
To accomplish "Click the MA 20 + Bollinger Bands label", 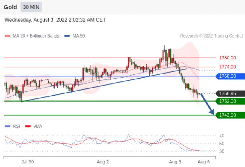I will [36, 36].
